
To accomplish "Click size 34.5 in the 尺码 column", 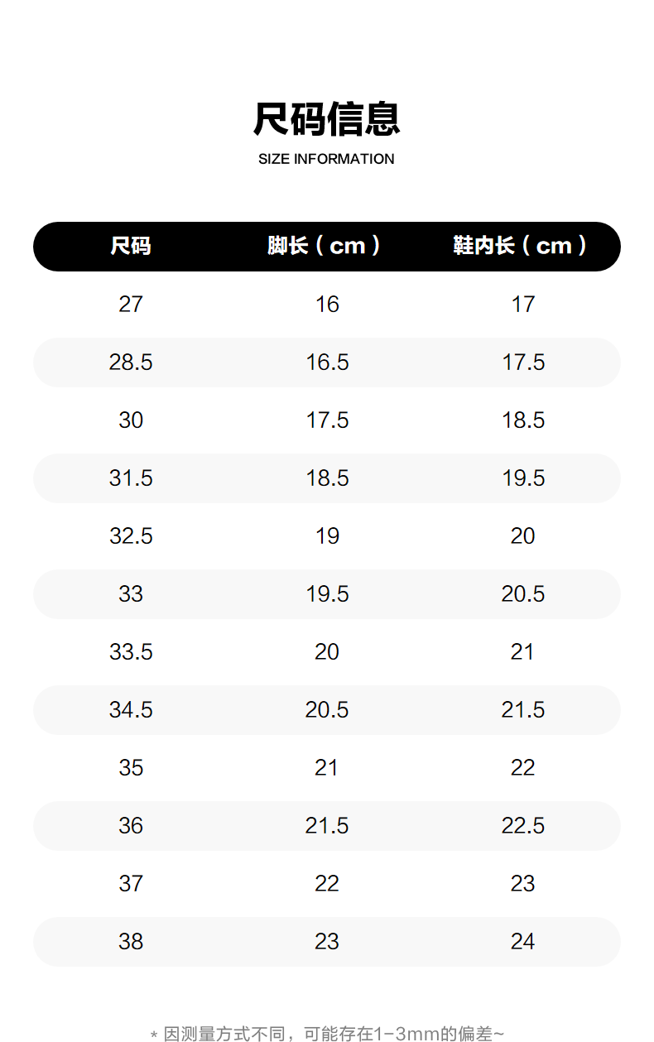I will [x=131, y=710].
